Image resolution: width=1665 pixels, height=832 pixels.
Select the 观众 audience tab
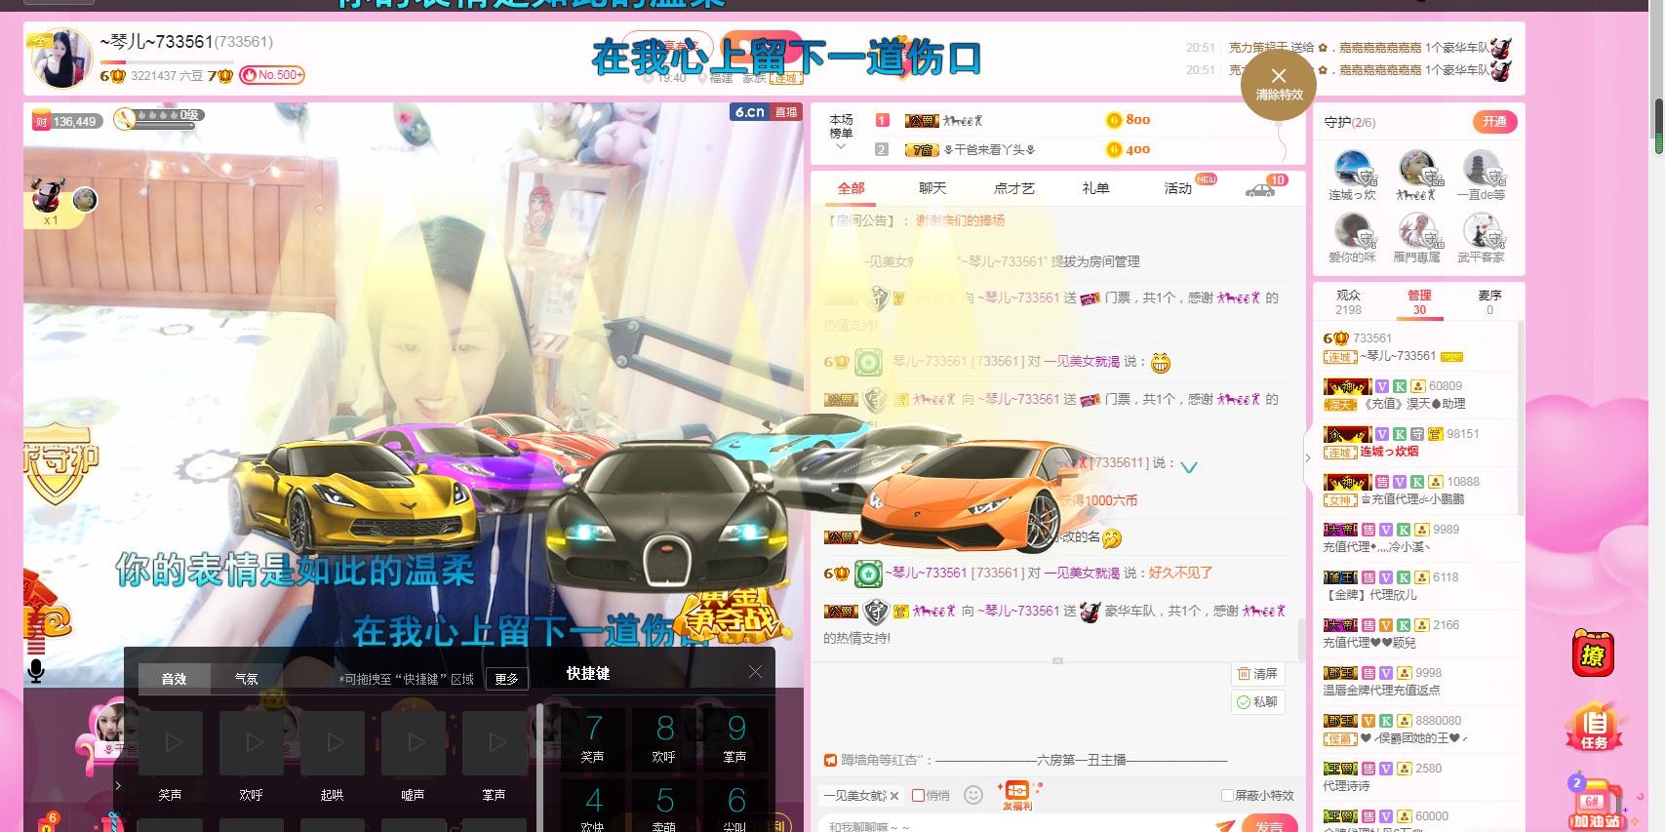pos(1348,301)
